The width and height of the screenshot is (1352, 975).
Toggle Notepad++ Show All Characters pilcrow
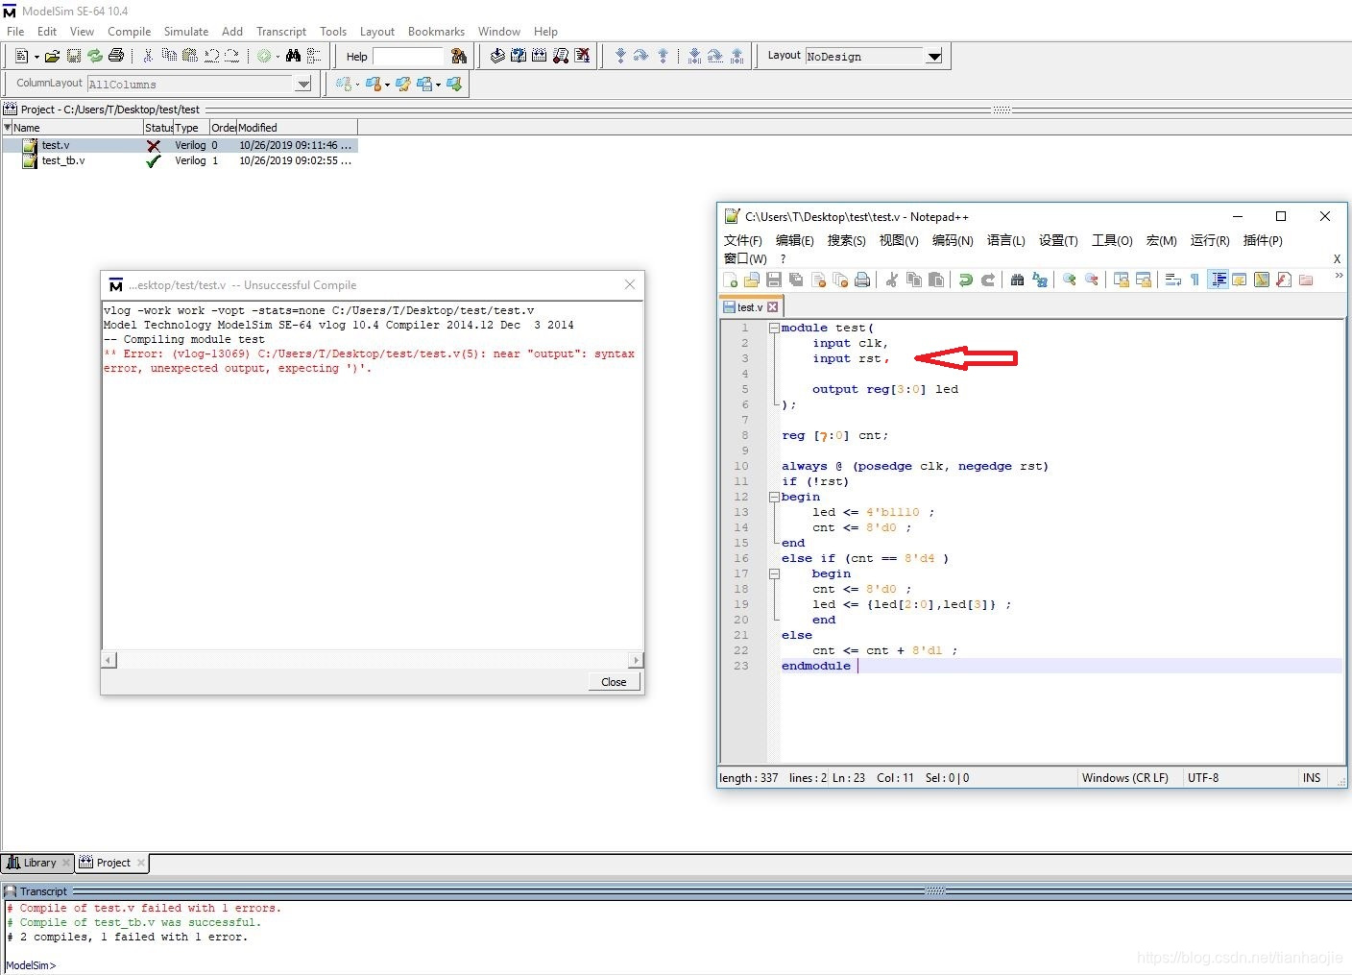[1195, 280]
